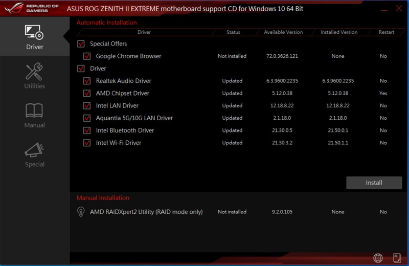Select AMD RAIDXpert2 Utility (RAID mode only)
This screenshot has width=409, height=266.
[146, 212]
